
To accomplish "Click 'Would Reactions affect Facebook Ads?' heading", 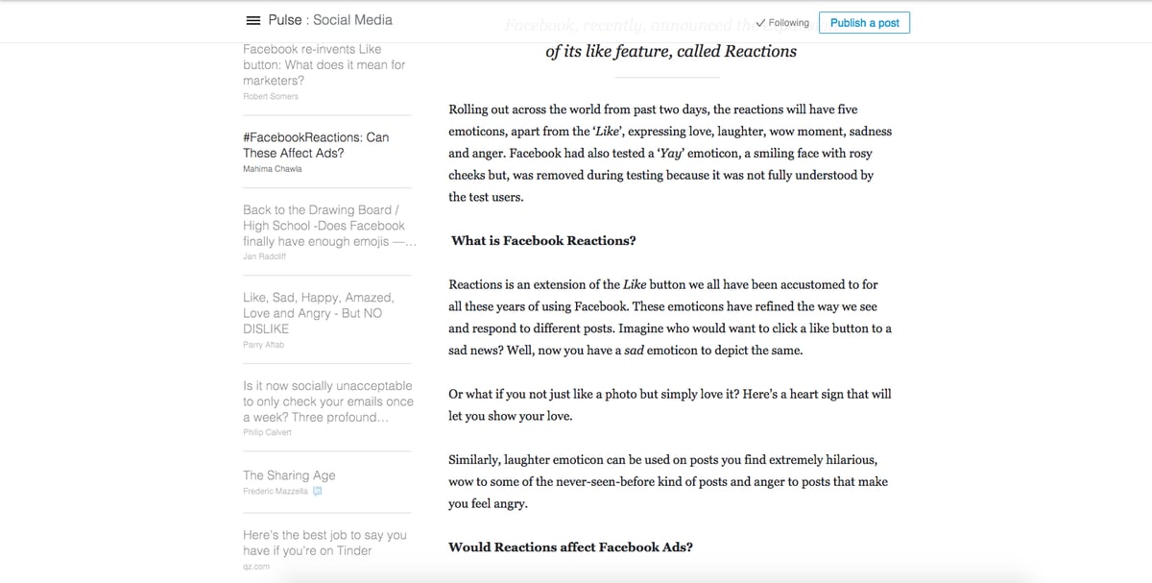I will (571, 547).
